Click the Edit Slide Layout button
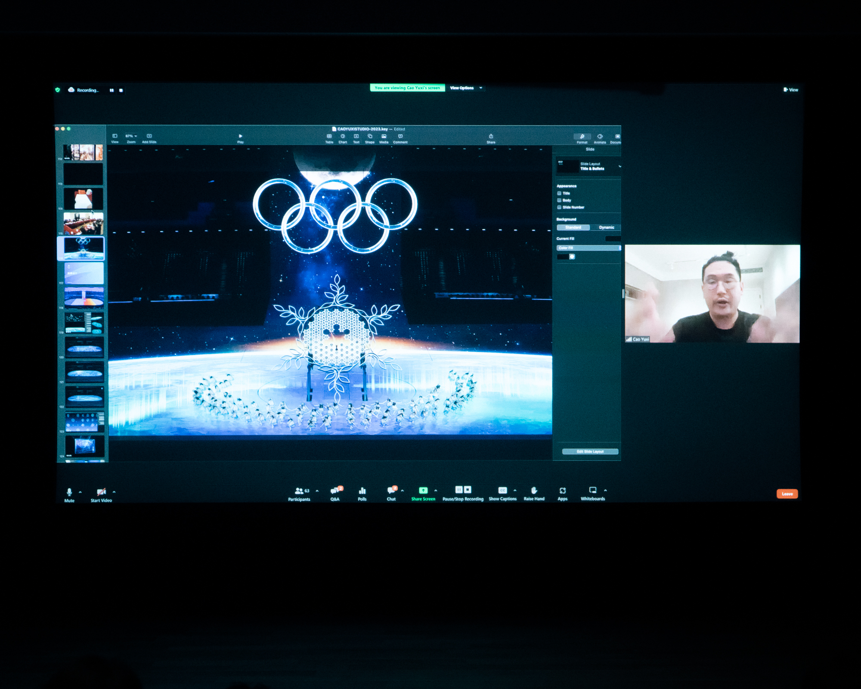Screen dimensions: 861x689 [590, 452]
